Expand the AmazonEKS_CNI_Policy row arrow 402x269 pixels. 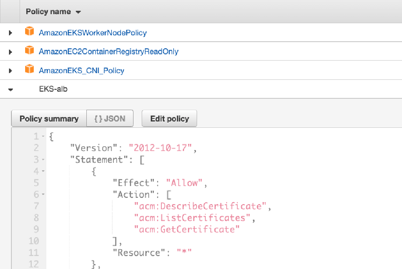tap(11, 71)
